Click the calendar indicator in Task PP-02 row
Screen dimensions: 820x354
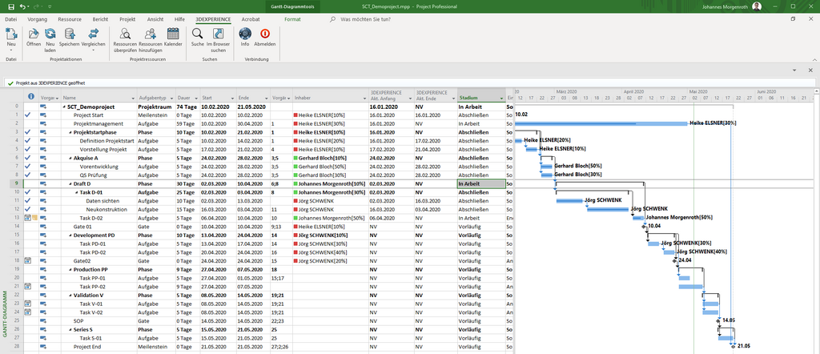(28, 286)
